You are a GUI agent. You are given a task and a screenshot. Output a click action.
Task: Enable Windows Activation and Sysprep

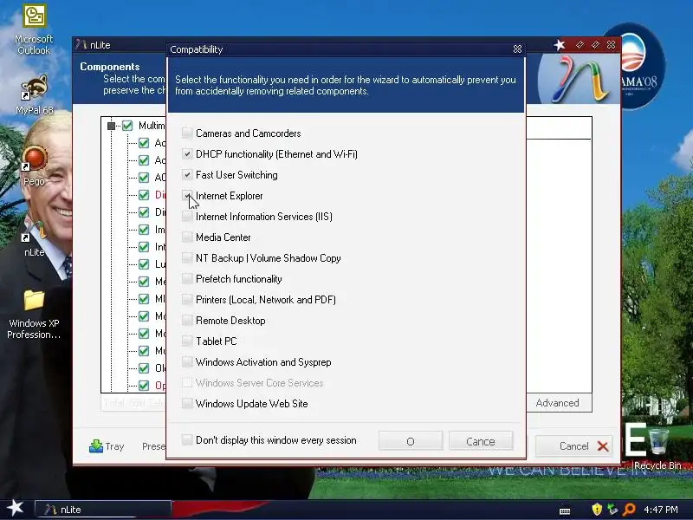187,361
